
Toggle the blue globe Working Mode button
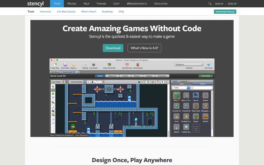point(85,82)
